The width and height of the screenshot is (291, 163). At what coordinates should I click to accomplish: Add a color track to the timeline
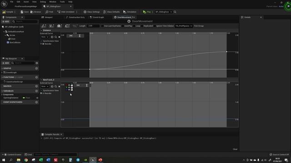[x=67, y=26]
